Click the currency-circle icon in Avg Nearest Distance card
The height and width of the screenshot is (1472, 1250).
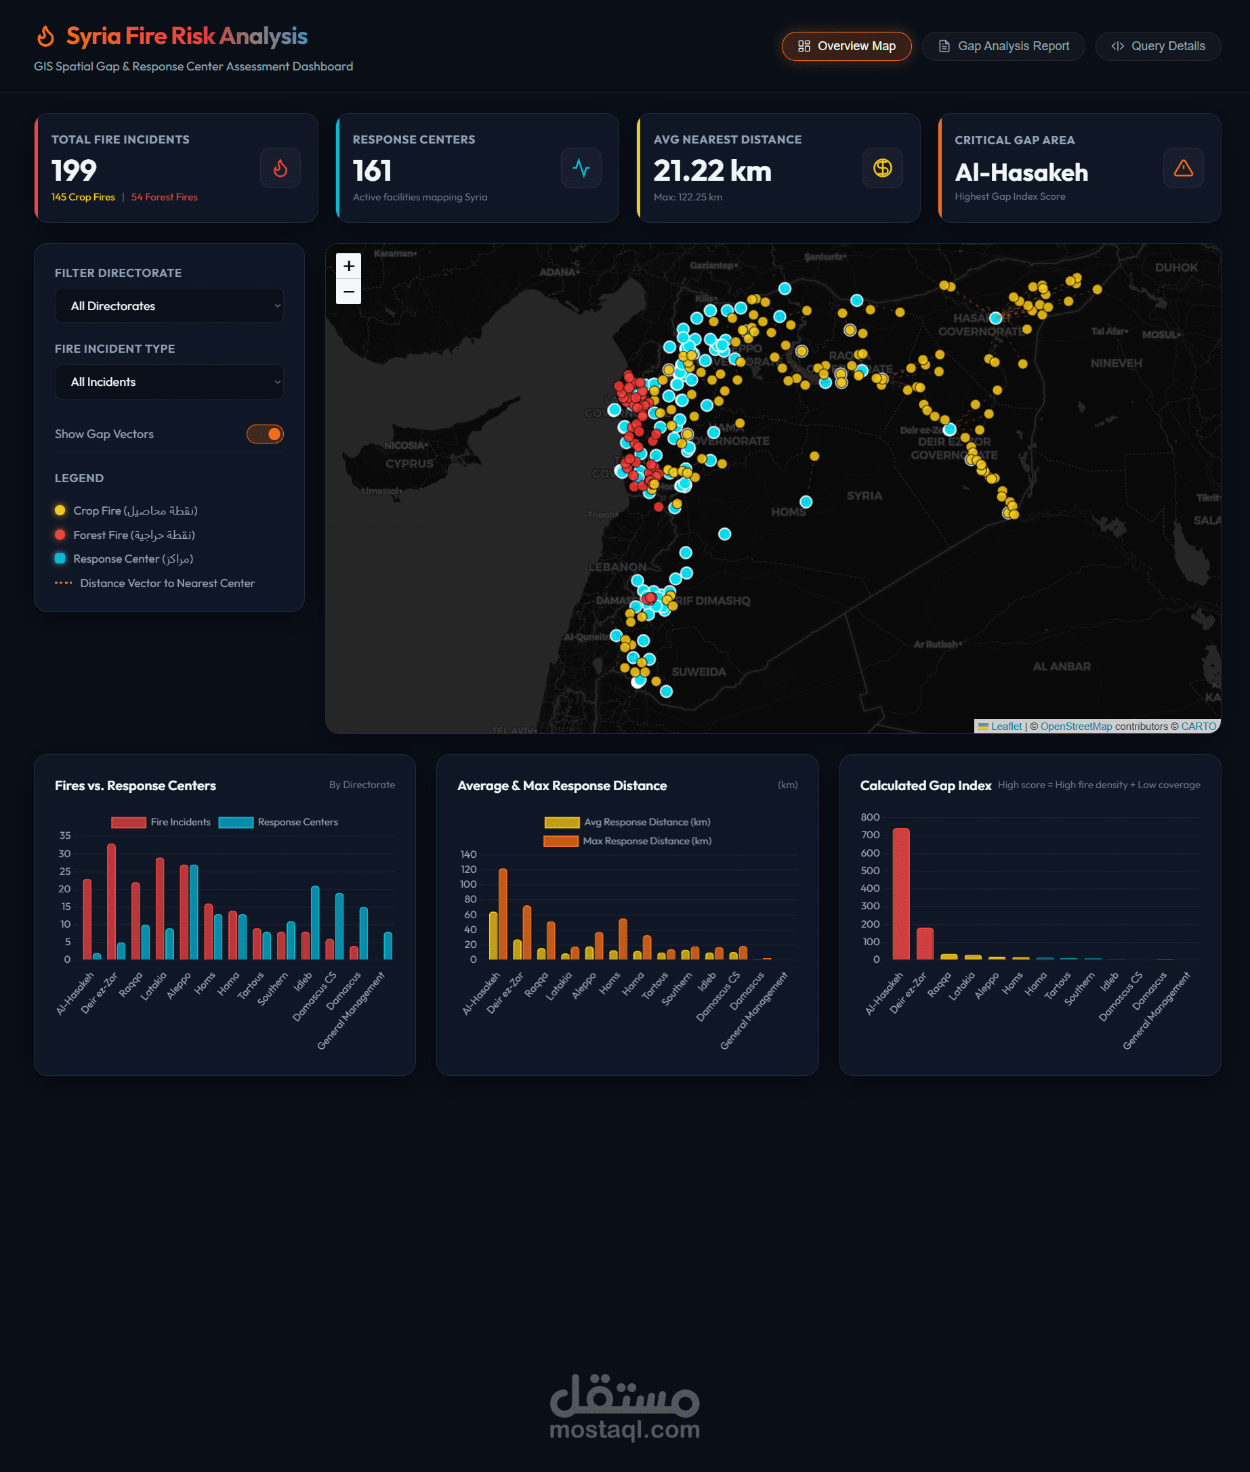(882, 168)
